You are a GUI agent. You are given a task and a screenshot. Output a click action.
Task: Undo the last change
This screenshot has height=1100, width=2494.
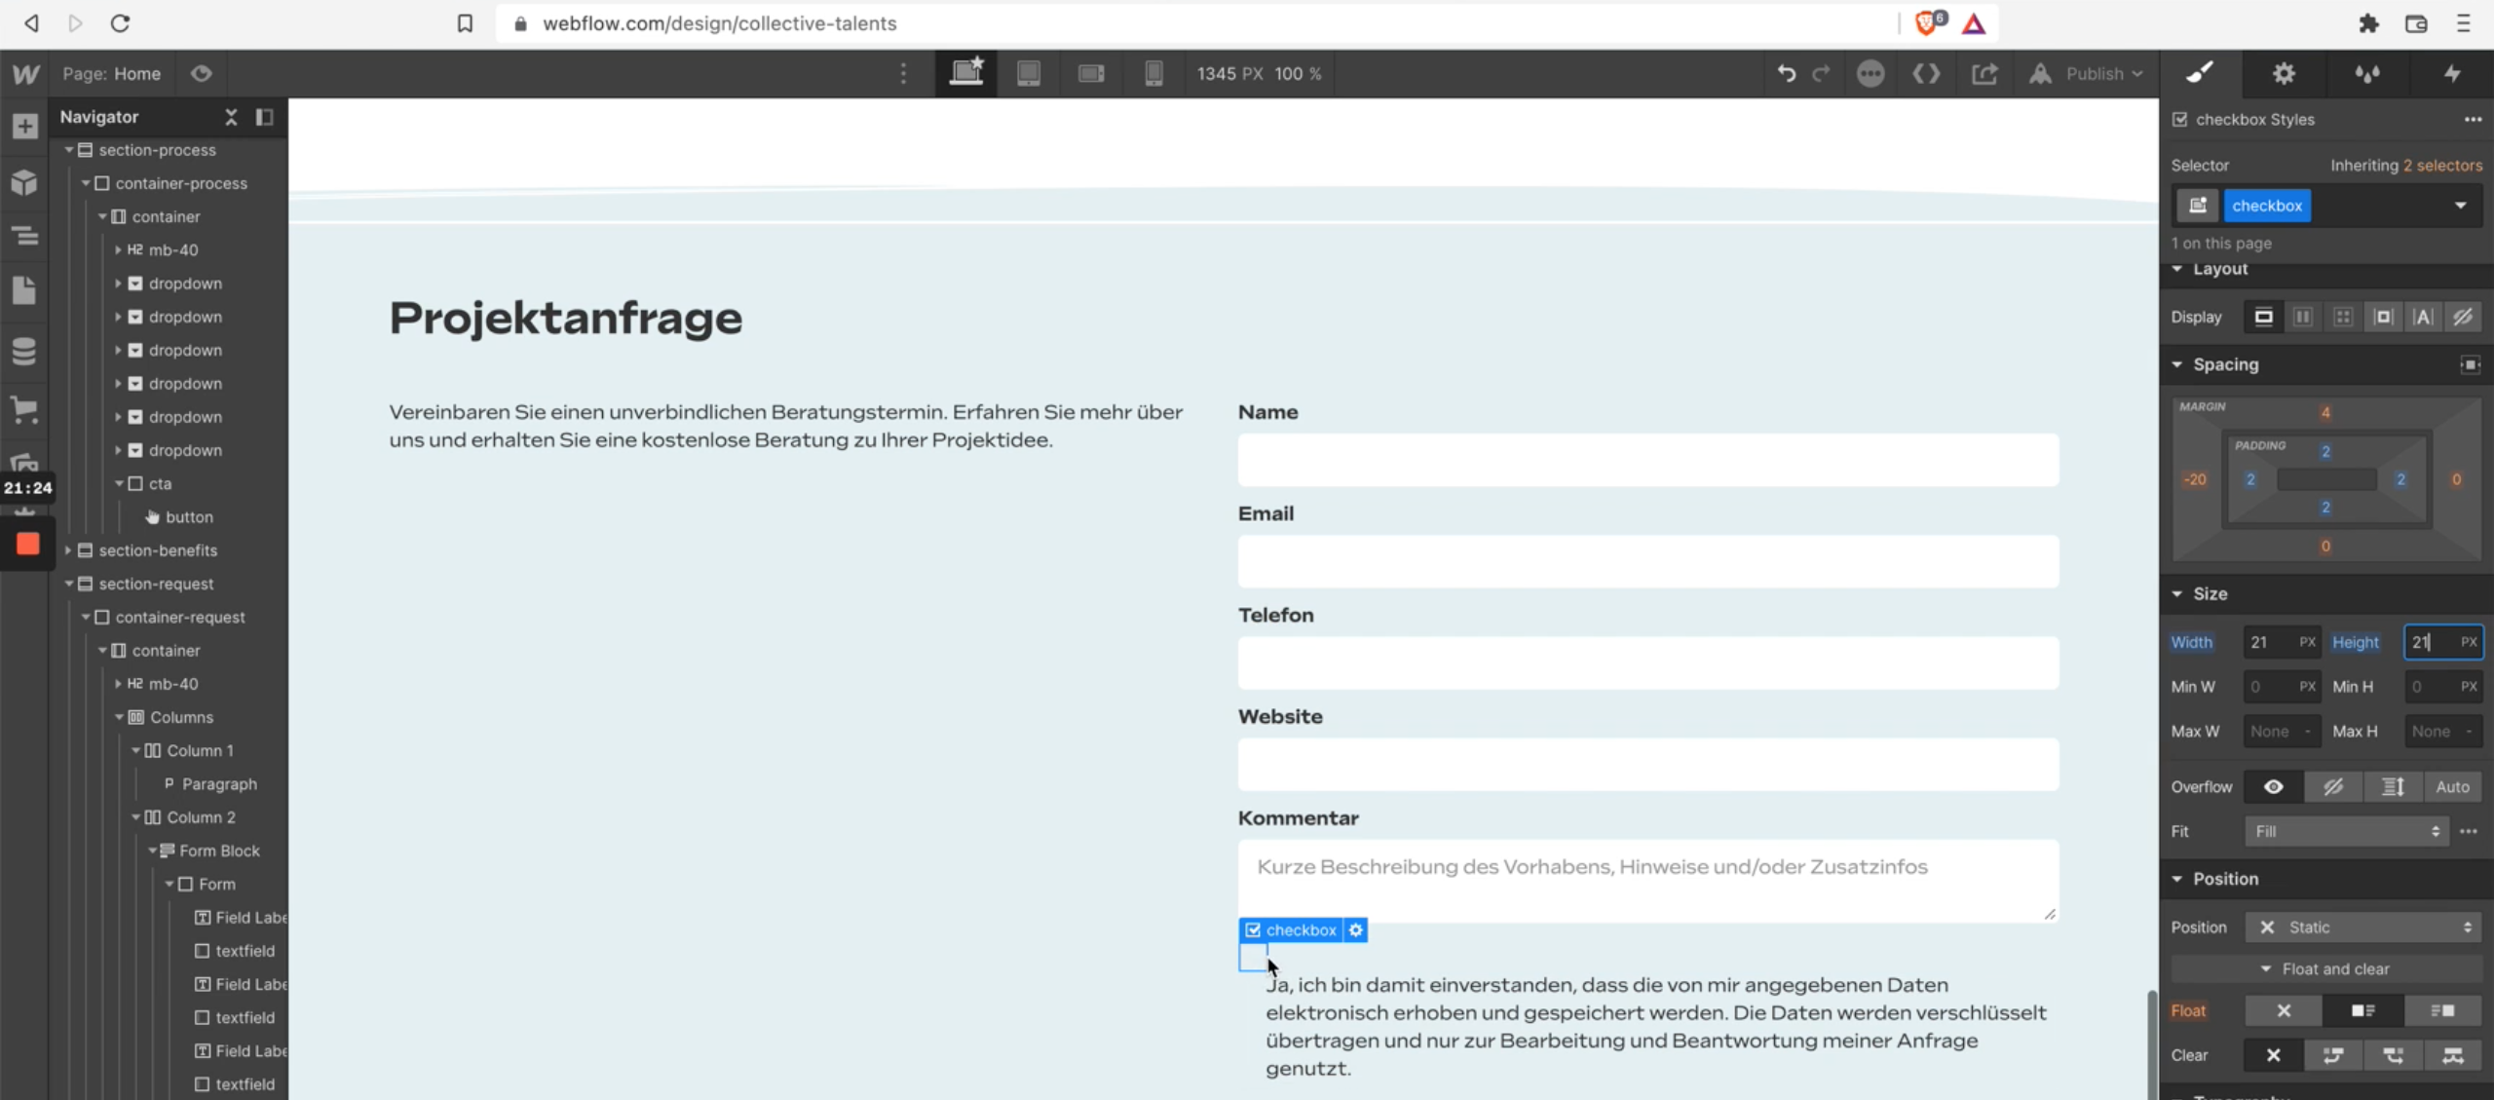[x=1786, y=74]
